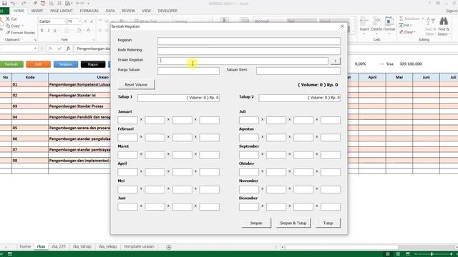
Task: Expand the Clipboard group dialog launcher
Action: pos(35,40)
